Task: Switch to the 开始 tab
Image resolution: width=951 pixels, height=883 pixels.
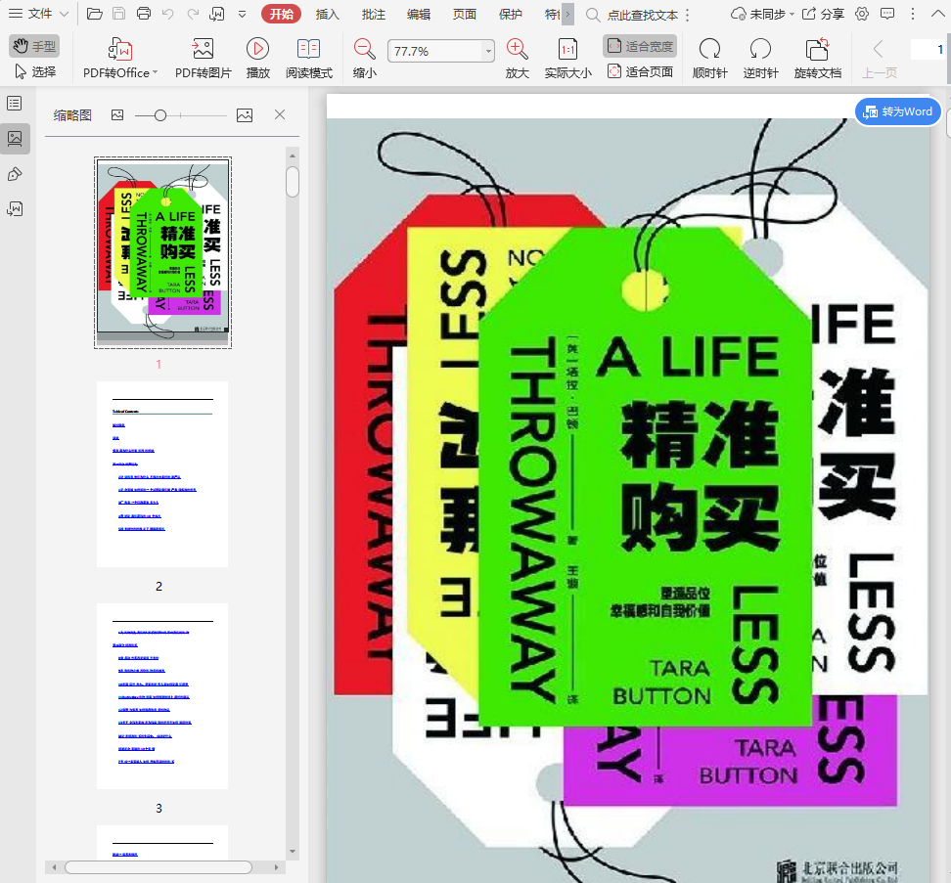Action: tap(282, 14)
